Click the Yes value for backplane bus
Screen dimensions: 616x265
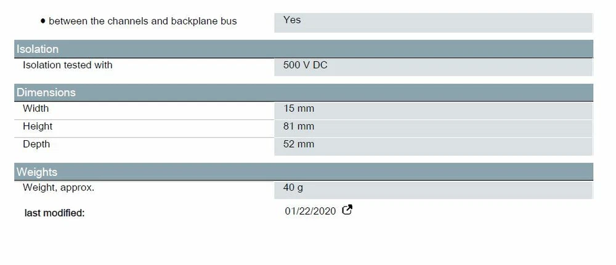click(292, 20)
